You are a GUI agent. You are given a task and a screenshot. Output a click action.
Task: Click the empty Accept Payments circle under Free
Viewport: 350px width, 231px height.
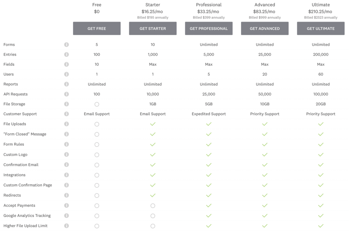[97, 205]
